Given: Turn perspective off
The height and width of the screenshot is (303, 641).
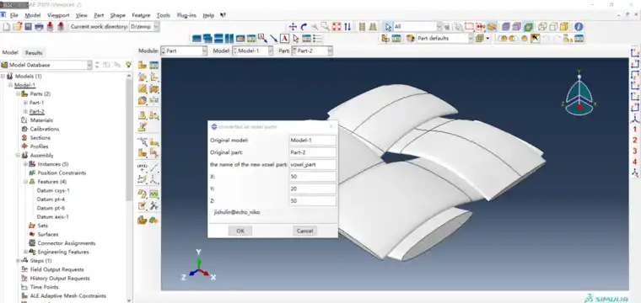Looking at the screenshot, I should (362, 27).
